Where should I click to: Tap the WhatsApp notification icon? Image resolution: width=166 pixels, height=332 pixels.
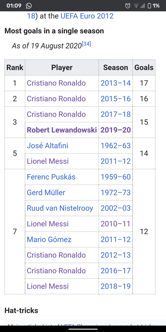[29, 6]
